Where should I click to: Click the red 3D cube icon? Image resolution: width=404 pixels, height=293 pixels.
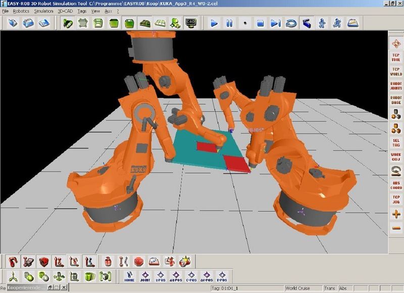point(44,262)
